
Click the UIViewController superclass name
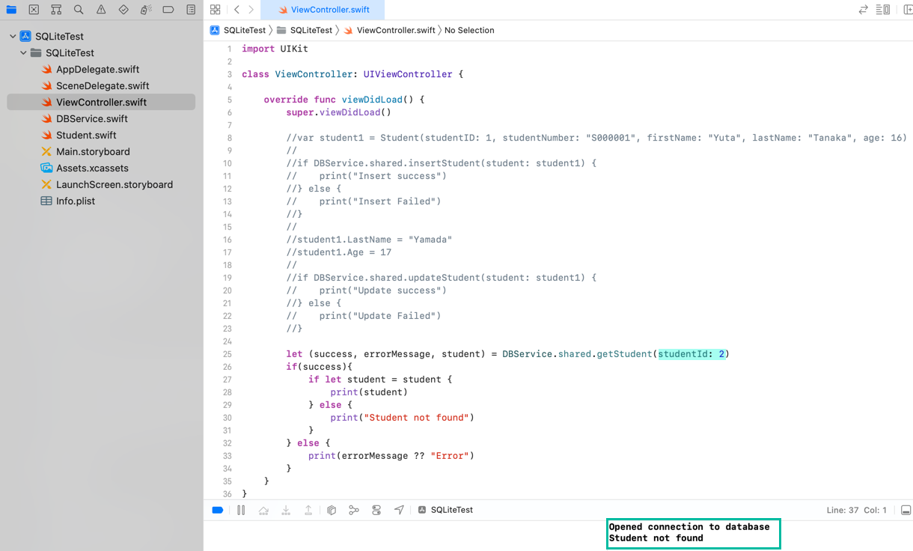[408, 74]
